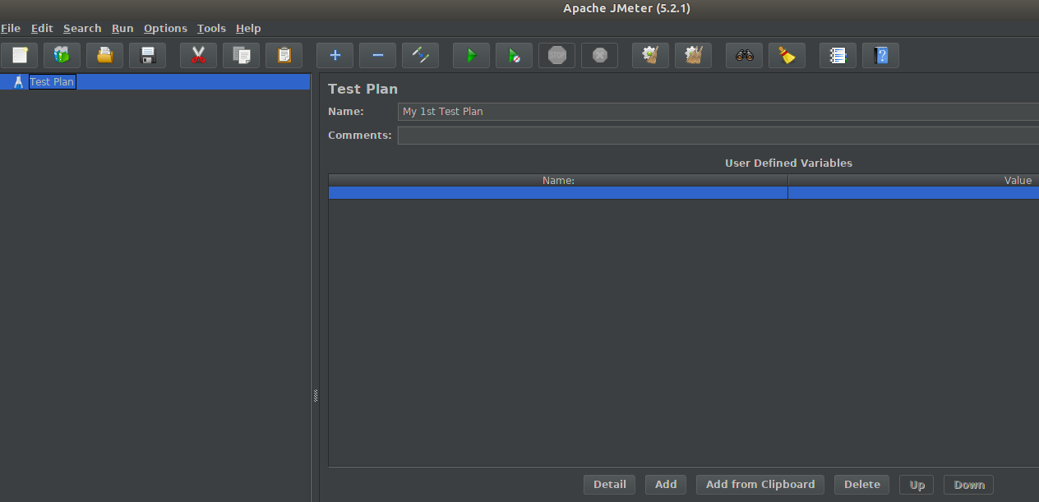1039x502 pixels.
Task: Click the Clear All results icon
Action: pyautogui.click(x=693, y=56)
